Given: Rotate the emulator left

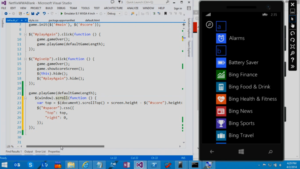Looking at the screenshot, I should click(x=292, y=33).
